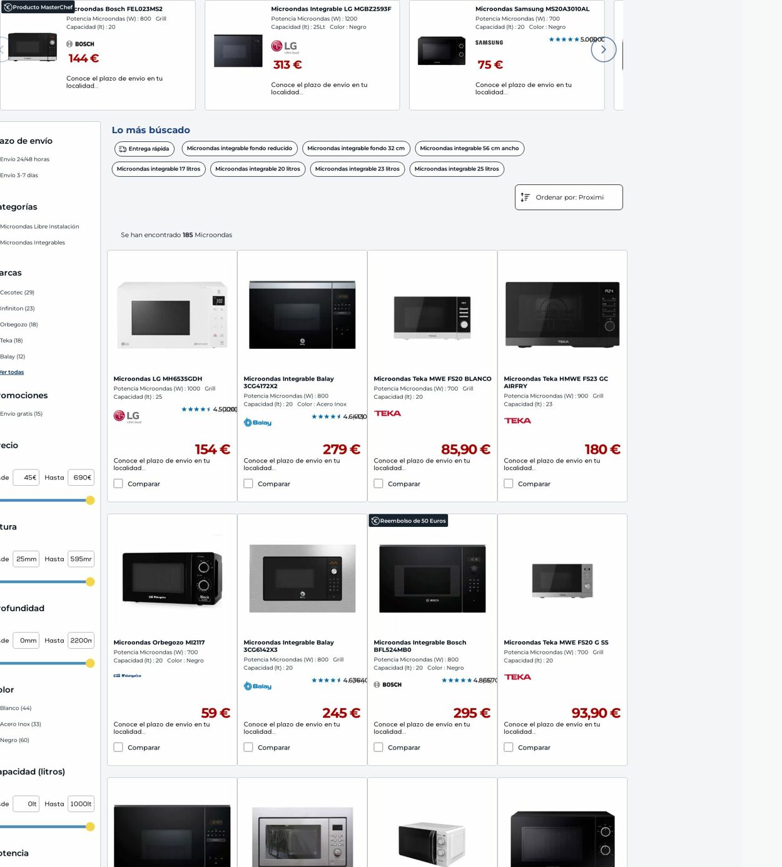The image size is (782, 867).
Task: Tick Comparar for Teka MWE FS20 BLANCO
Action: pyautogui.click(x=378, y=484)
